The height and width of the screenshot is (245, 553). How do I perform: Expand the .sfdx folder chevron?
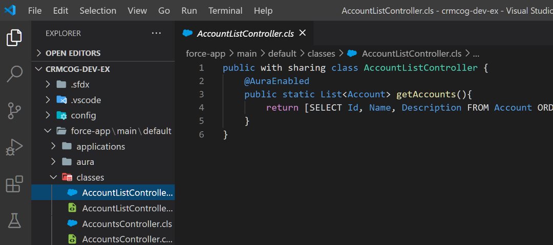pyautogui.click(x=48, y=84)
